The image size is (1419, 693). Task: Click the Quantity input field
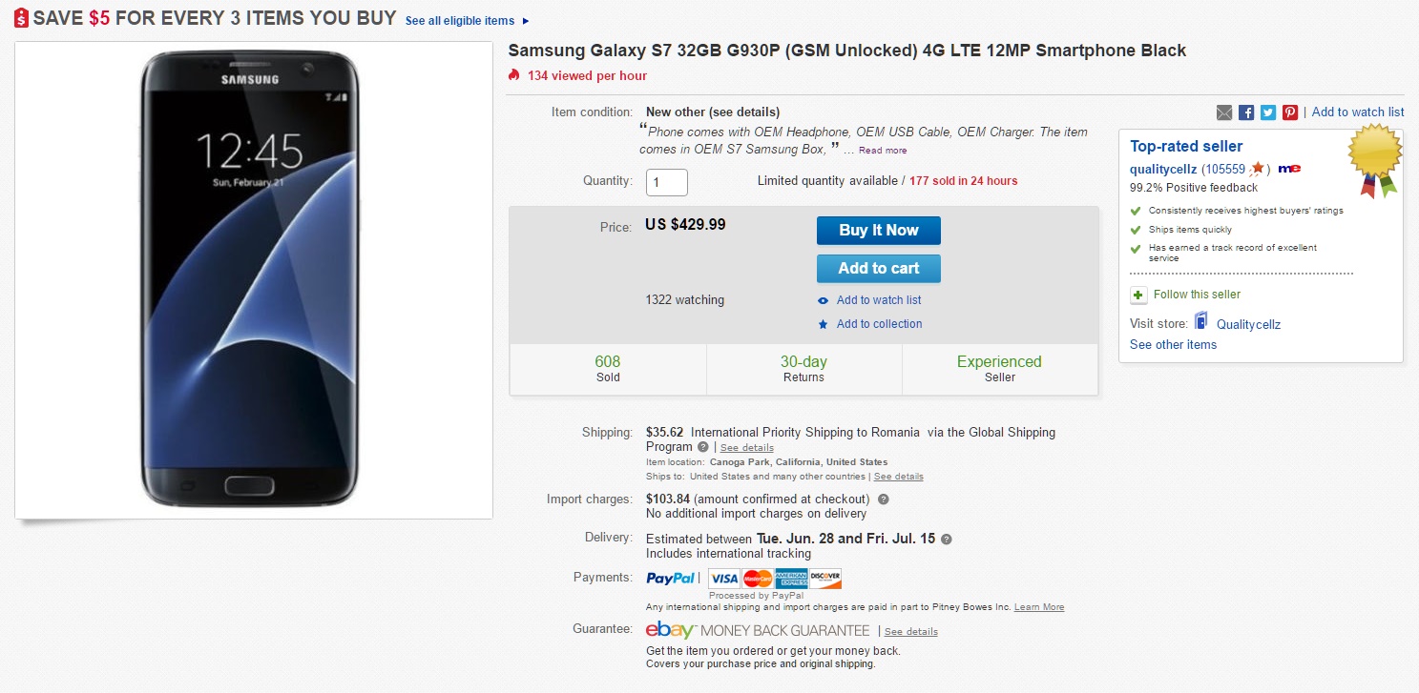pos(666,182)
